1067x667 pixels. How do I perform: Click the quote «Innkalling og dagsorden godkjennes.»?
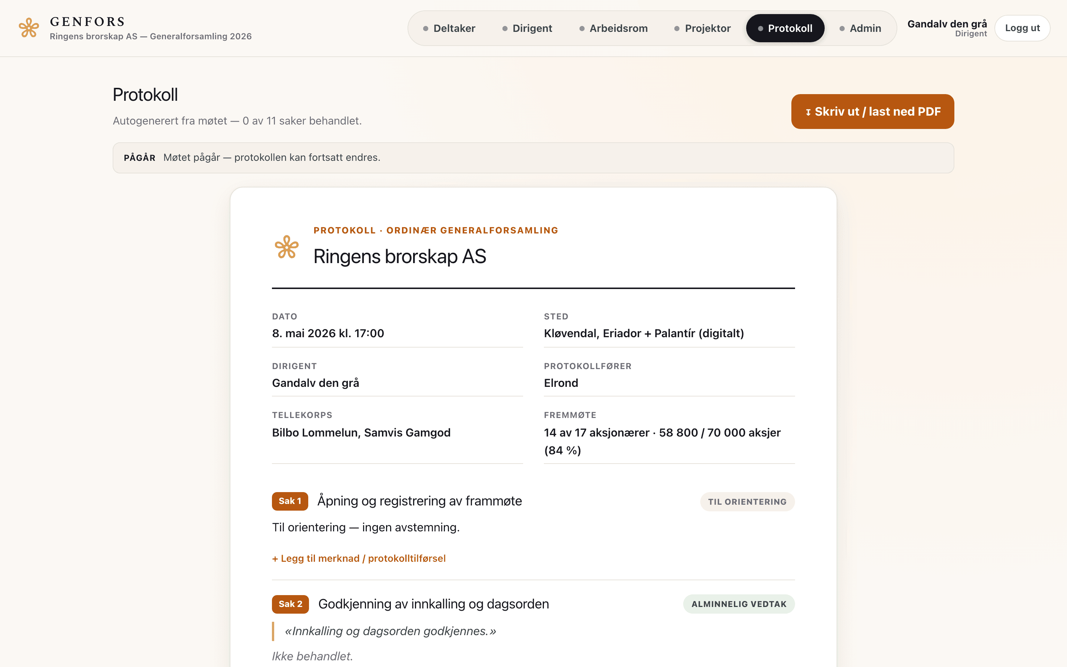(390, 631)
